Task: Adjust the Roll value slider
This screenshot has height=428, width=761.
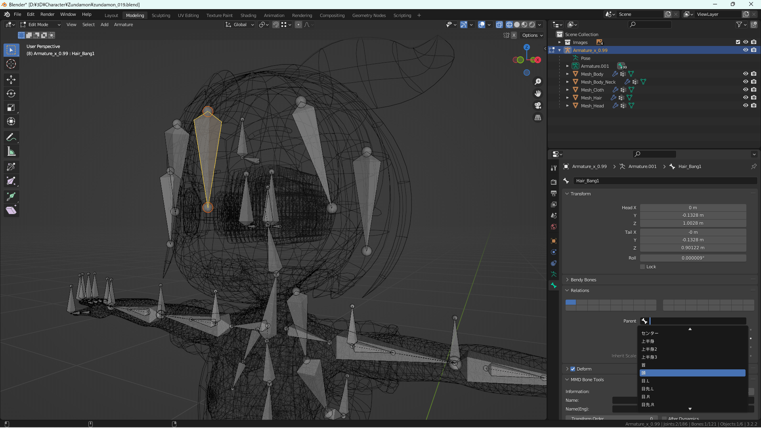Action: point(693,258)
